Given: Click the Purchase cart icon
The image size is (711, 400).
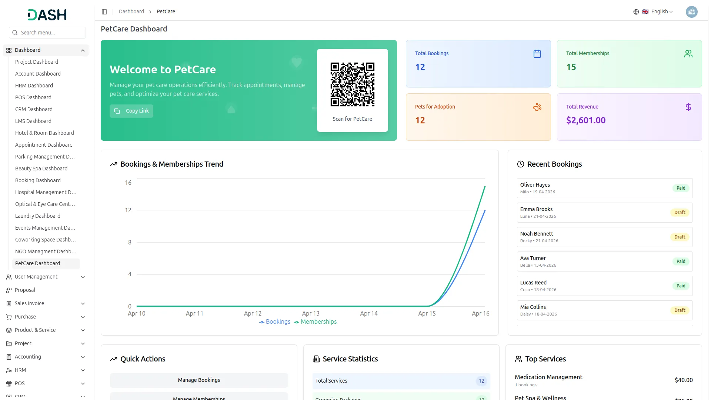Looking at the screenshot, I should click(9, 317).
